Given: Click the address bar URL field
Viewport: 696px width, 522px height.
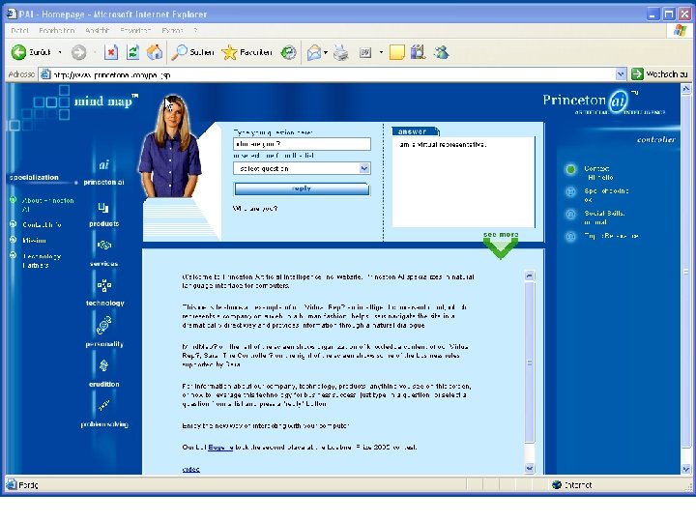Looking at the screenshot, I should pyautogui.click(x=327, y=74).
